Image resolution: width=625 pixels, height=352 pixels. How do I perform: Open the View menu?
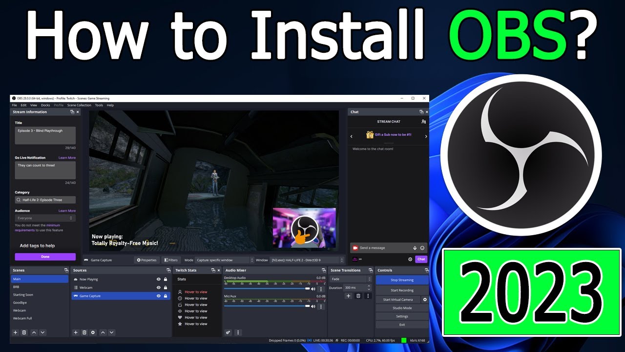34,105
